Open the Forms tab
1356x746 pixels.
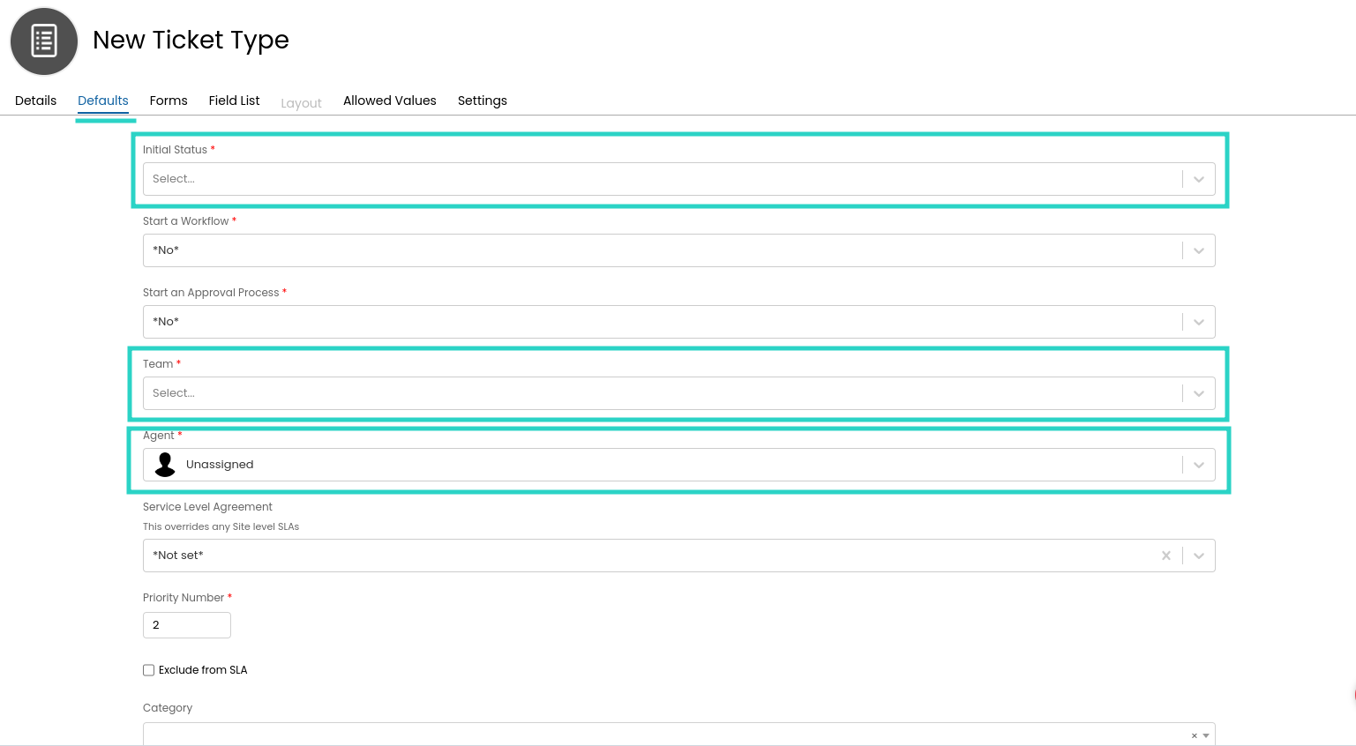click(x=169, y=101)
